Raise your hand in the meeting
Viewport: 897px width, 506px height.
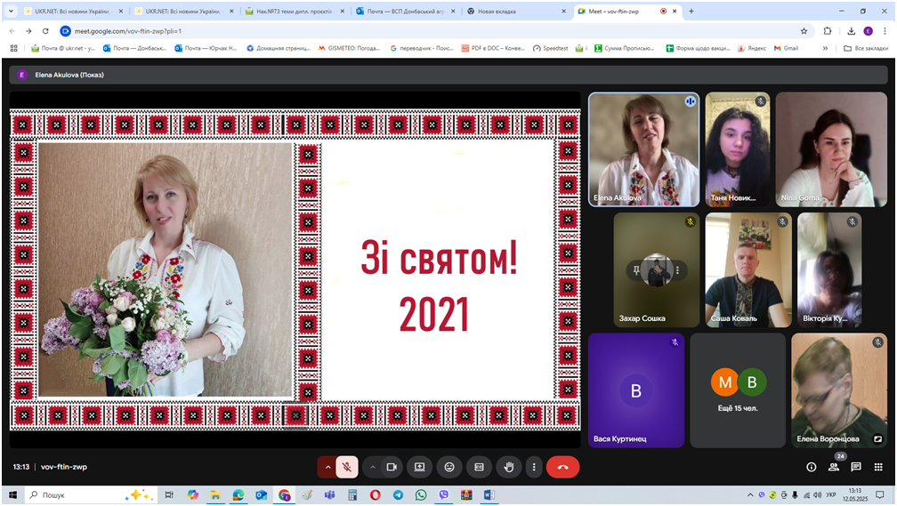pos(509,467)
